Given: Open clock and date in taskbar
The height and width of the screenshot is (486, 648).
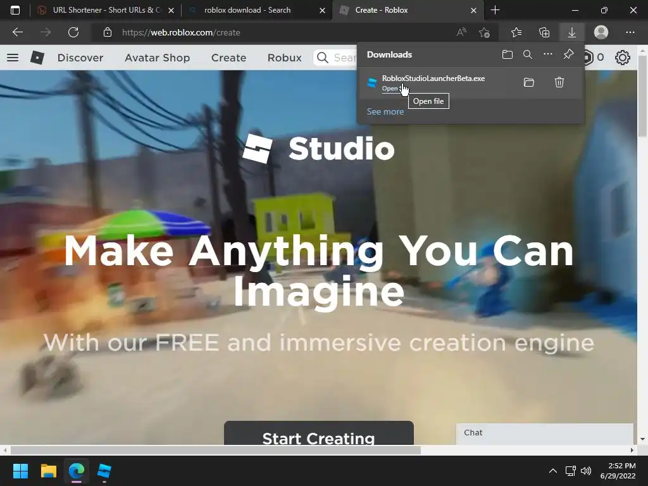Looking at the screenshot, I should [x=618, y=471].
